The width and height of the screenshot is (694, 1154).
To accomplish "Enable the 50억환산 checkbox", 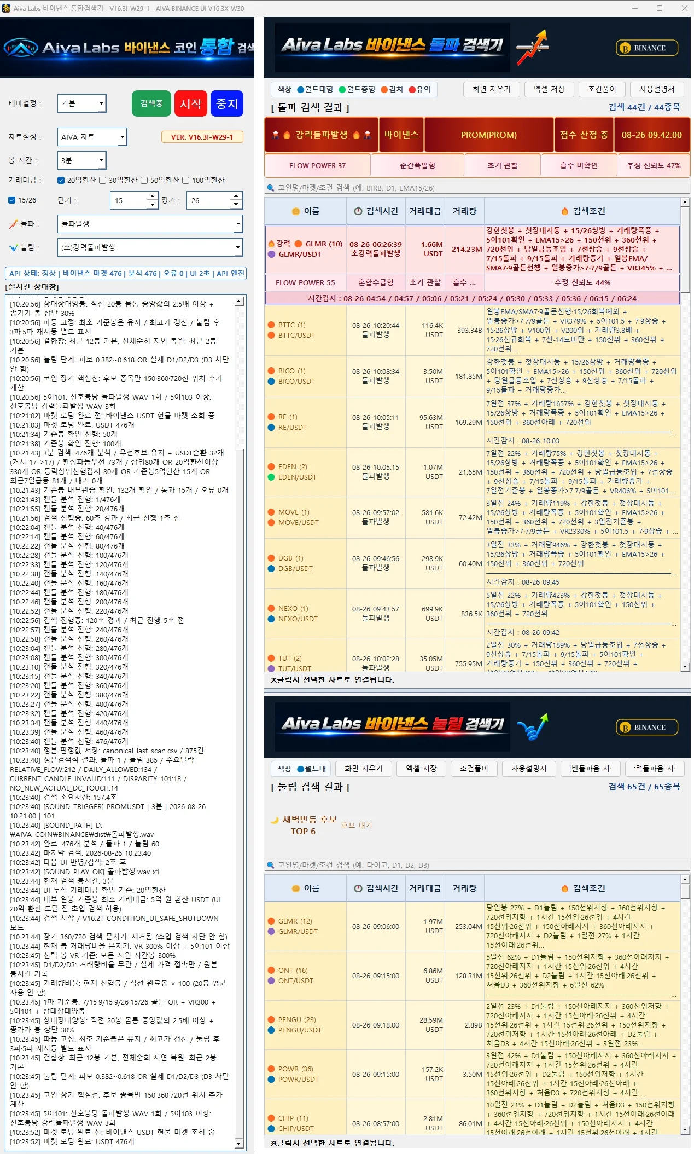I will pos(144,180).
